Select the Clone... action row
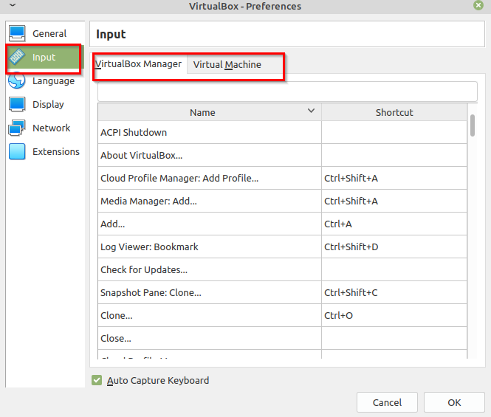Screen dimensions: 491x417 click(x=282, y=315)
